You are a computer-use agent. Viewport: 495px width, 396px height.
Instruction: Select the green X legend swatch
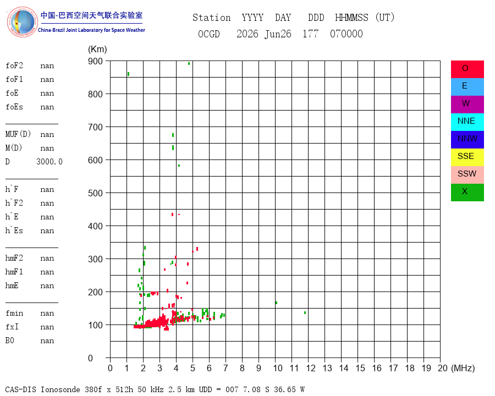[x=467, y=193]
